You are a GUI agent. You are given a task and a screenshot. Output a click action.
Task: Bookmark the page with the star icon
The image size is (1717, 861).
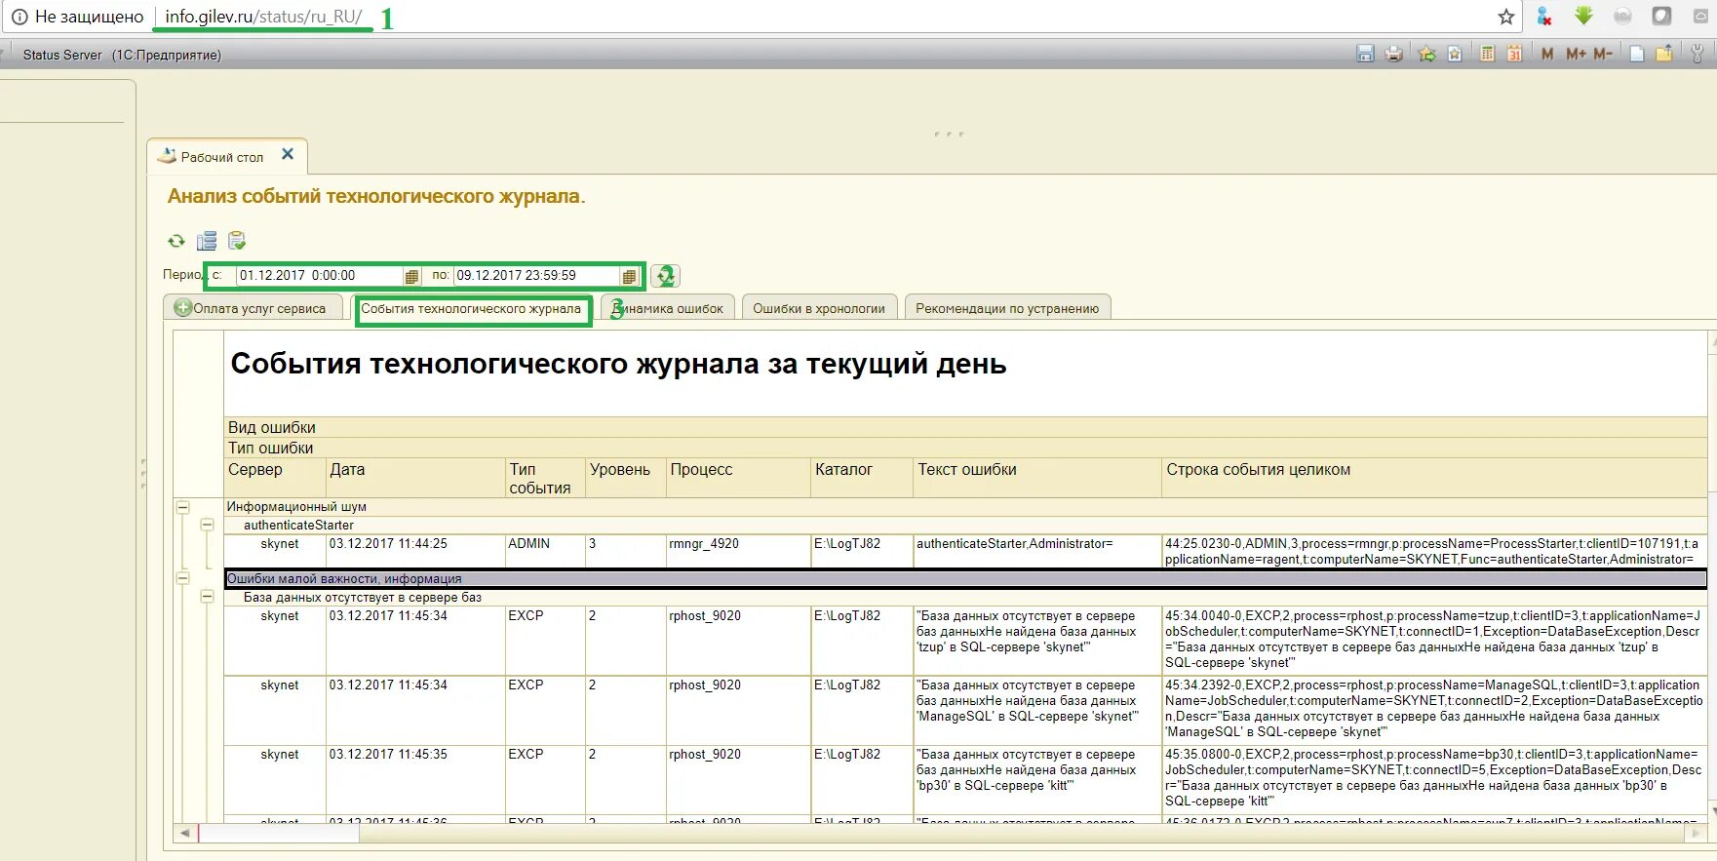click(1506, 17)
